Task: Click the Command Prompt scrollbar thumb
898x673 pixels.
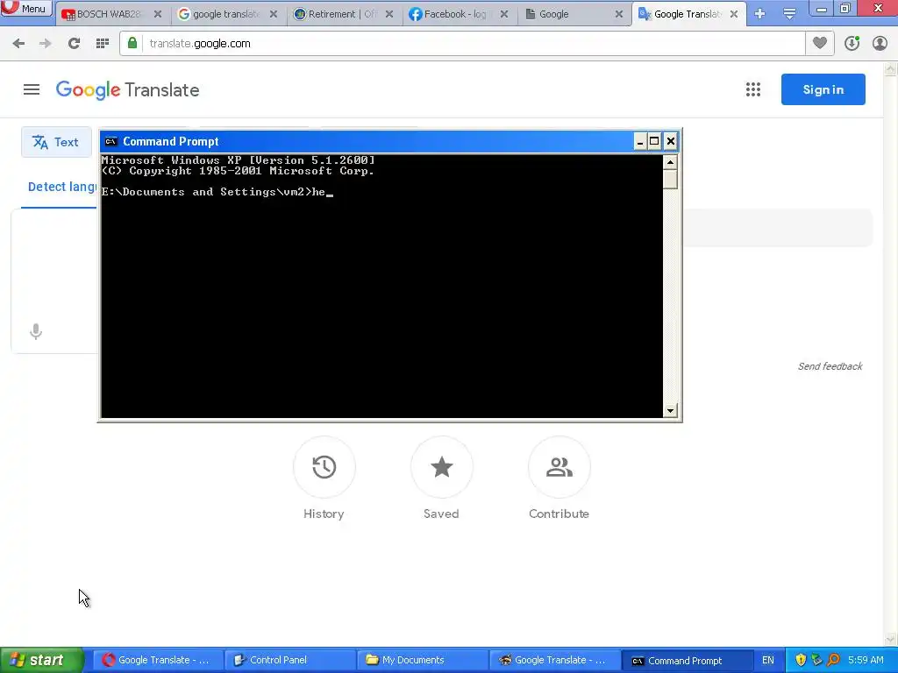Action: (670, 179)
